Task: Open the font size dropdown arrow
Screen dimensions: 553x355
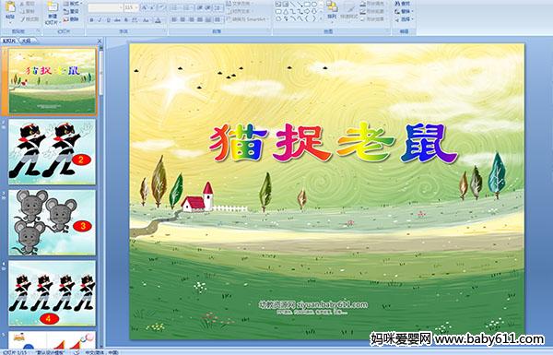Action: (136, 7)
